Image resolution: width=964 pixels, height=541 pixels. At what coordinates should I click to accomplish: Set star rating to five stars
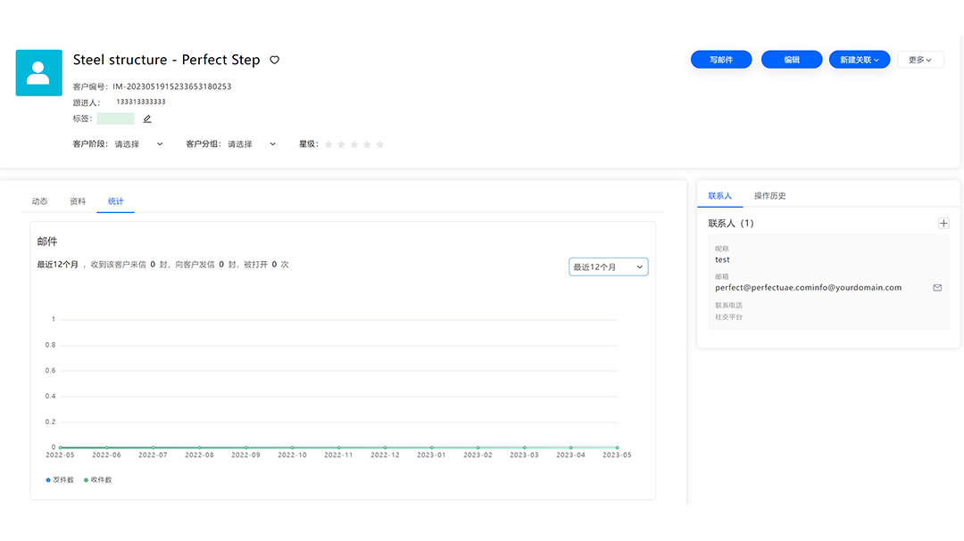pos(380,144)
